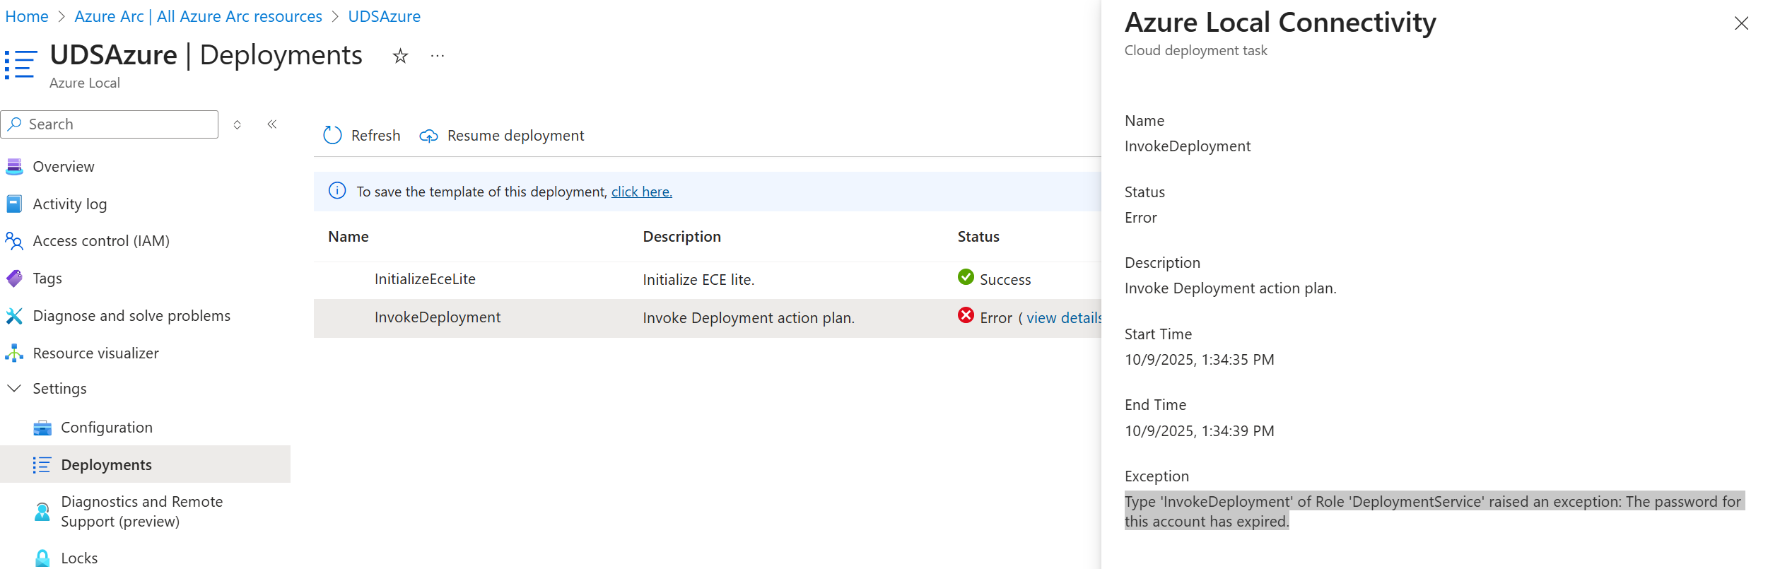
Task: Click the Configuration toolbox icon
Action: [42, 428]
